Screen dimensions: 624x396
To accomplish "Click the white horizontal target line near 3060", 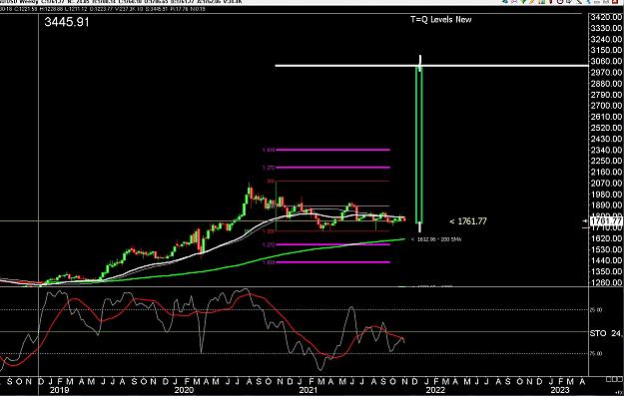I will [431, 66].
